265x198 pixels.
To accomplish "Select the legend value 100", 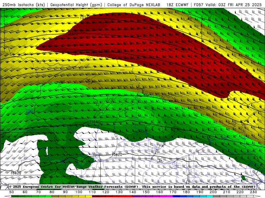I will [x=79, y=192].
